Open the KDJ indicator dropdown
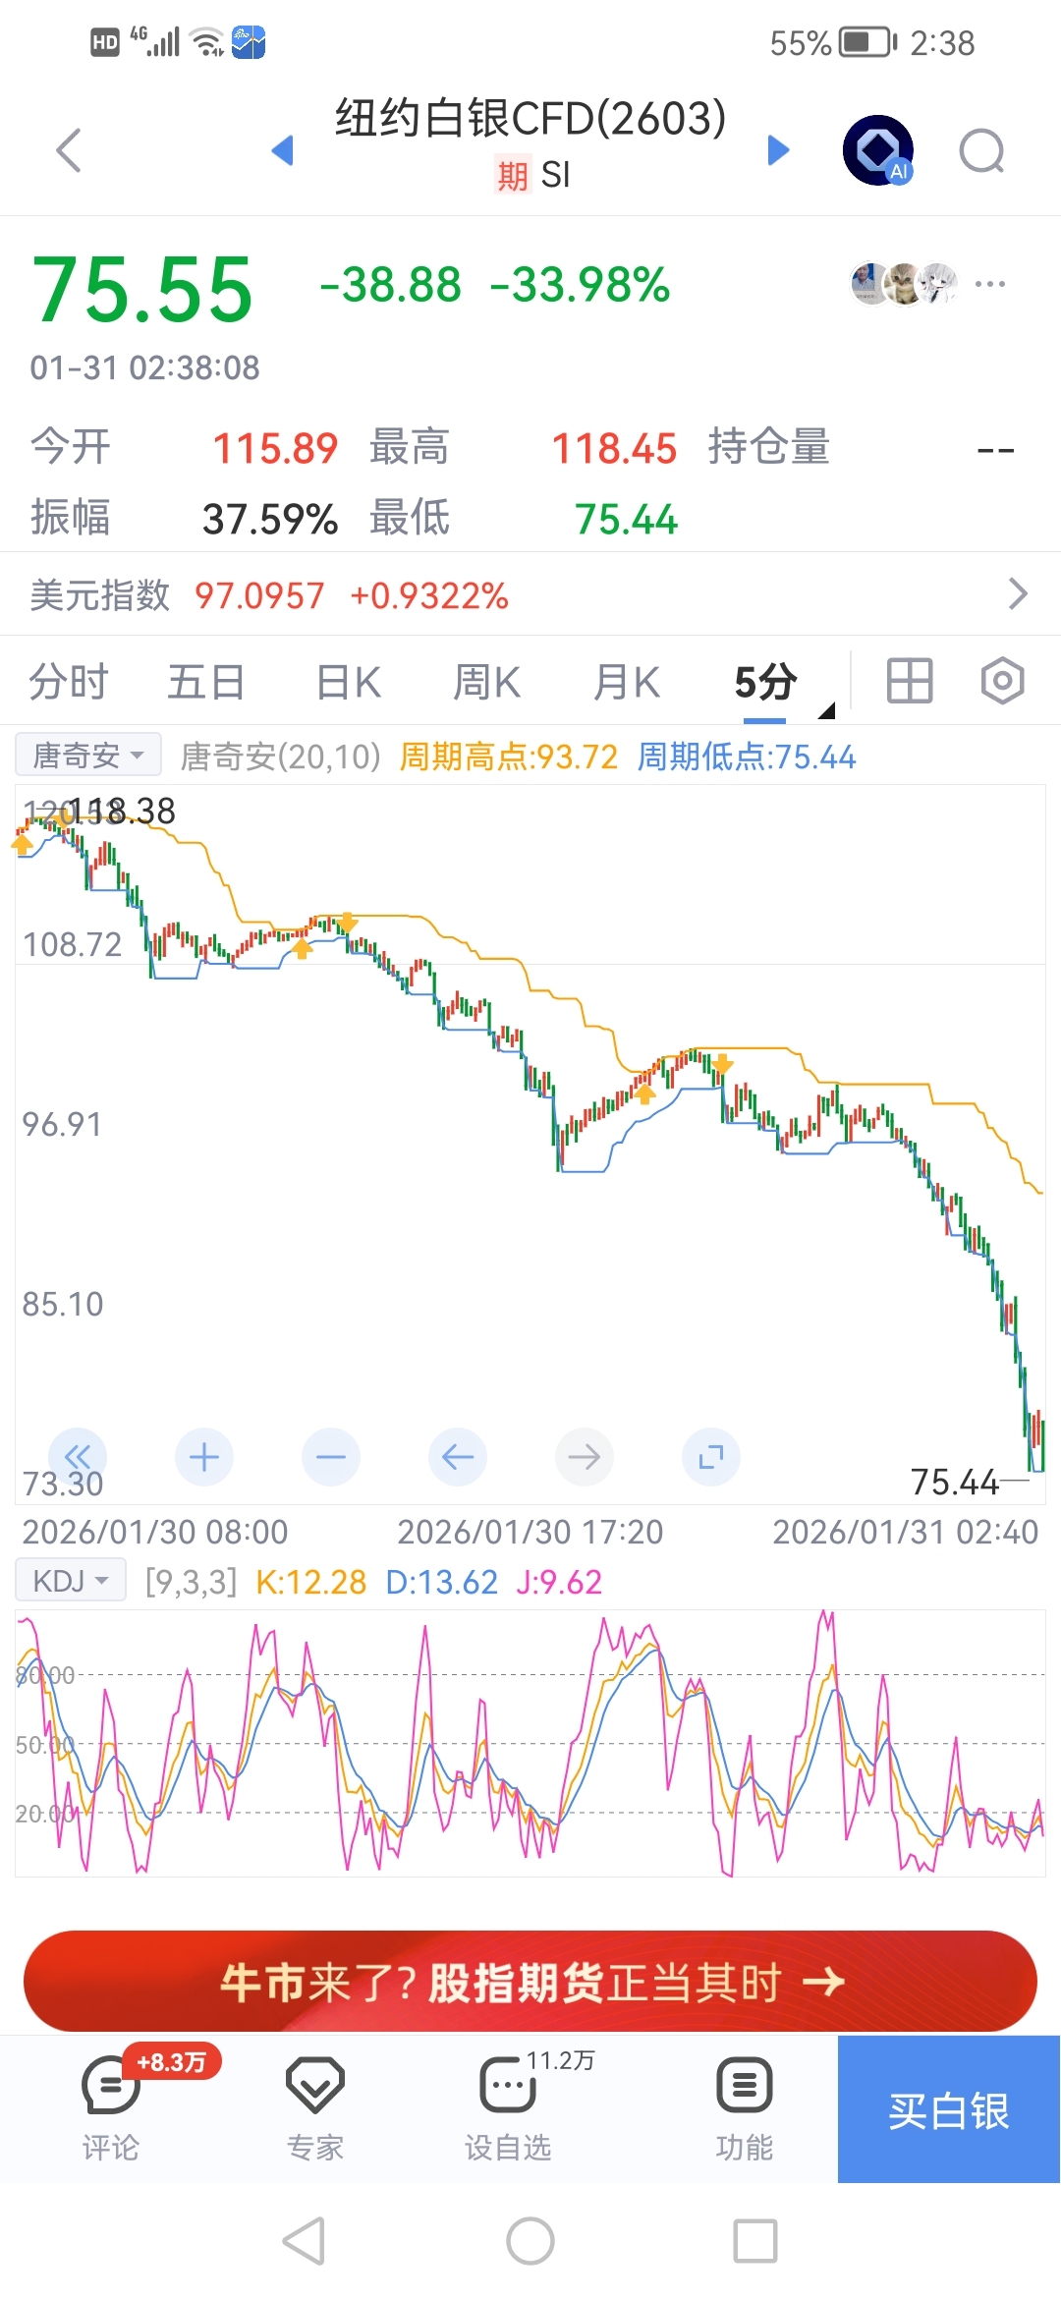 pos(71,1581)
